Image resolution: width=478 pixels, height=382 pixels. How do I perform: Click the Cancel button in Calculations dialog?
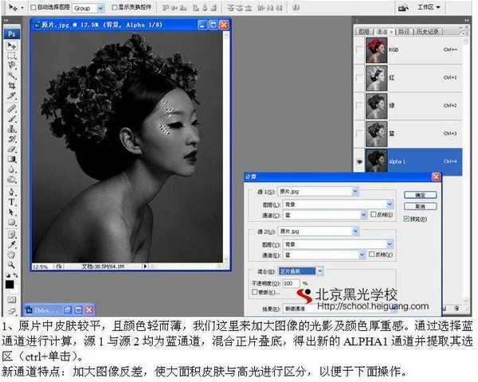tap(420, 205)
